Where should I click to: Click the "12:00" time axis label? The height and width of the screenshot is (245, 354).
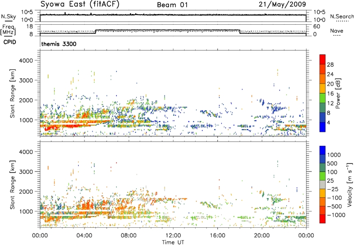point(173,236)
